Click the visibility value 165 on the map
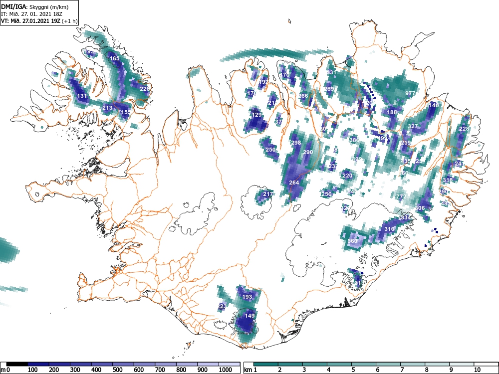Screen dimensions: 499x374 (x=115, y=58)
